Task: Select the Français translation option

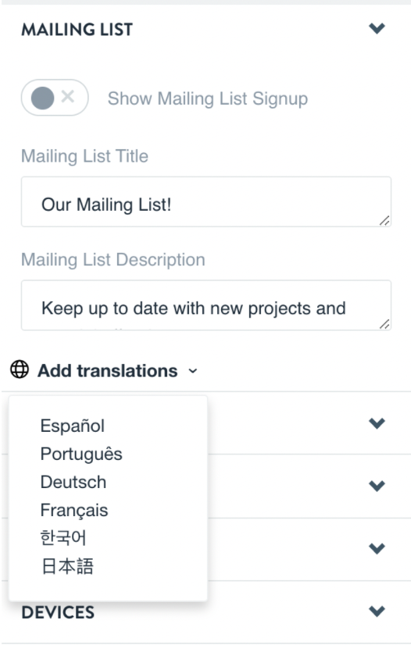Action: coord(74,510)
